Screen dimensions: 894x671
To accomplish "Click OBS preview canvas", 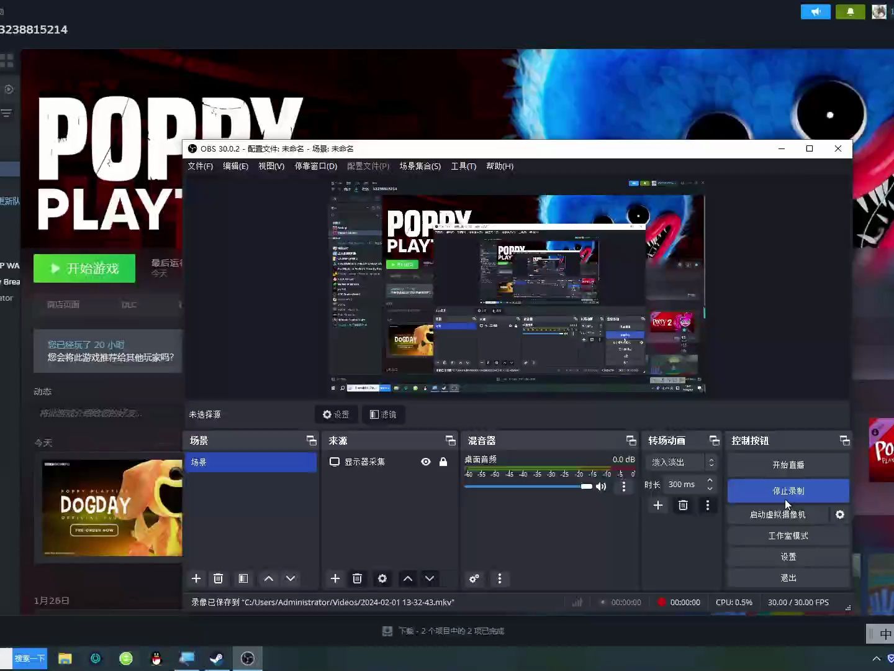I will [x=517, y=286].
